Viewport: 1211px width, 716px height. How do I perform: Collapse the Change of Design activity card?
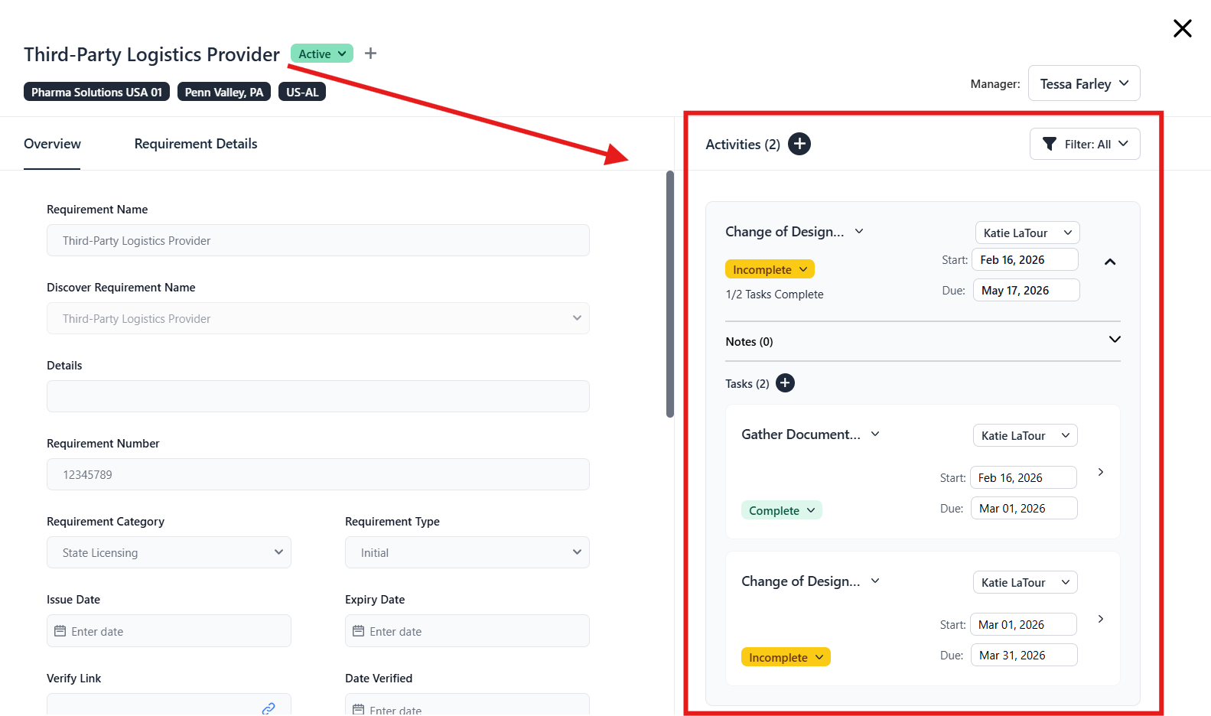pyautogui.click(x=1110, y=262)
